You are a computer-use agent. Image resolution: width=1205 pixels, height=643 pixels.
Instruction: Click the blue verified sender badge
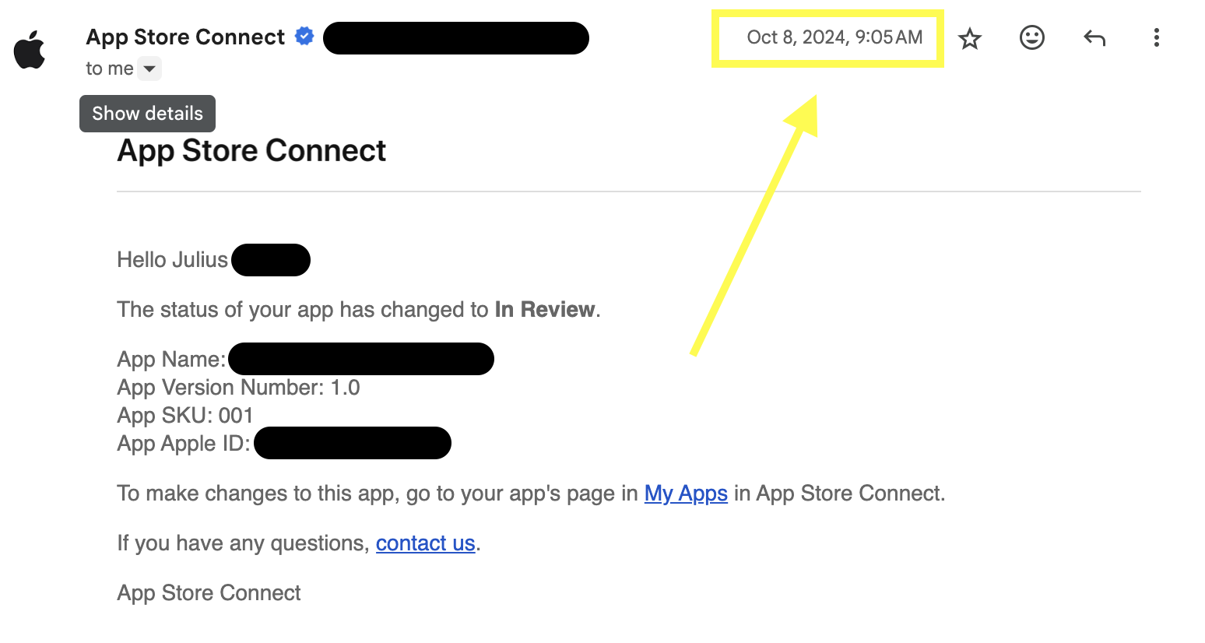click(304, 36)
